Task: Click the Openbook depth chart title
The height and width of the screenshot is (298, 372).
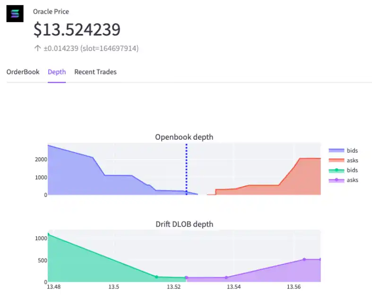Action: point(184,137)
